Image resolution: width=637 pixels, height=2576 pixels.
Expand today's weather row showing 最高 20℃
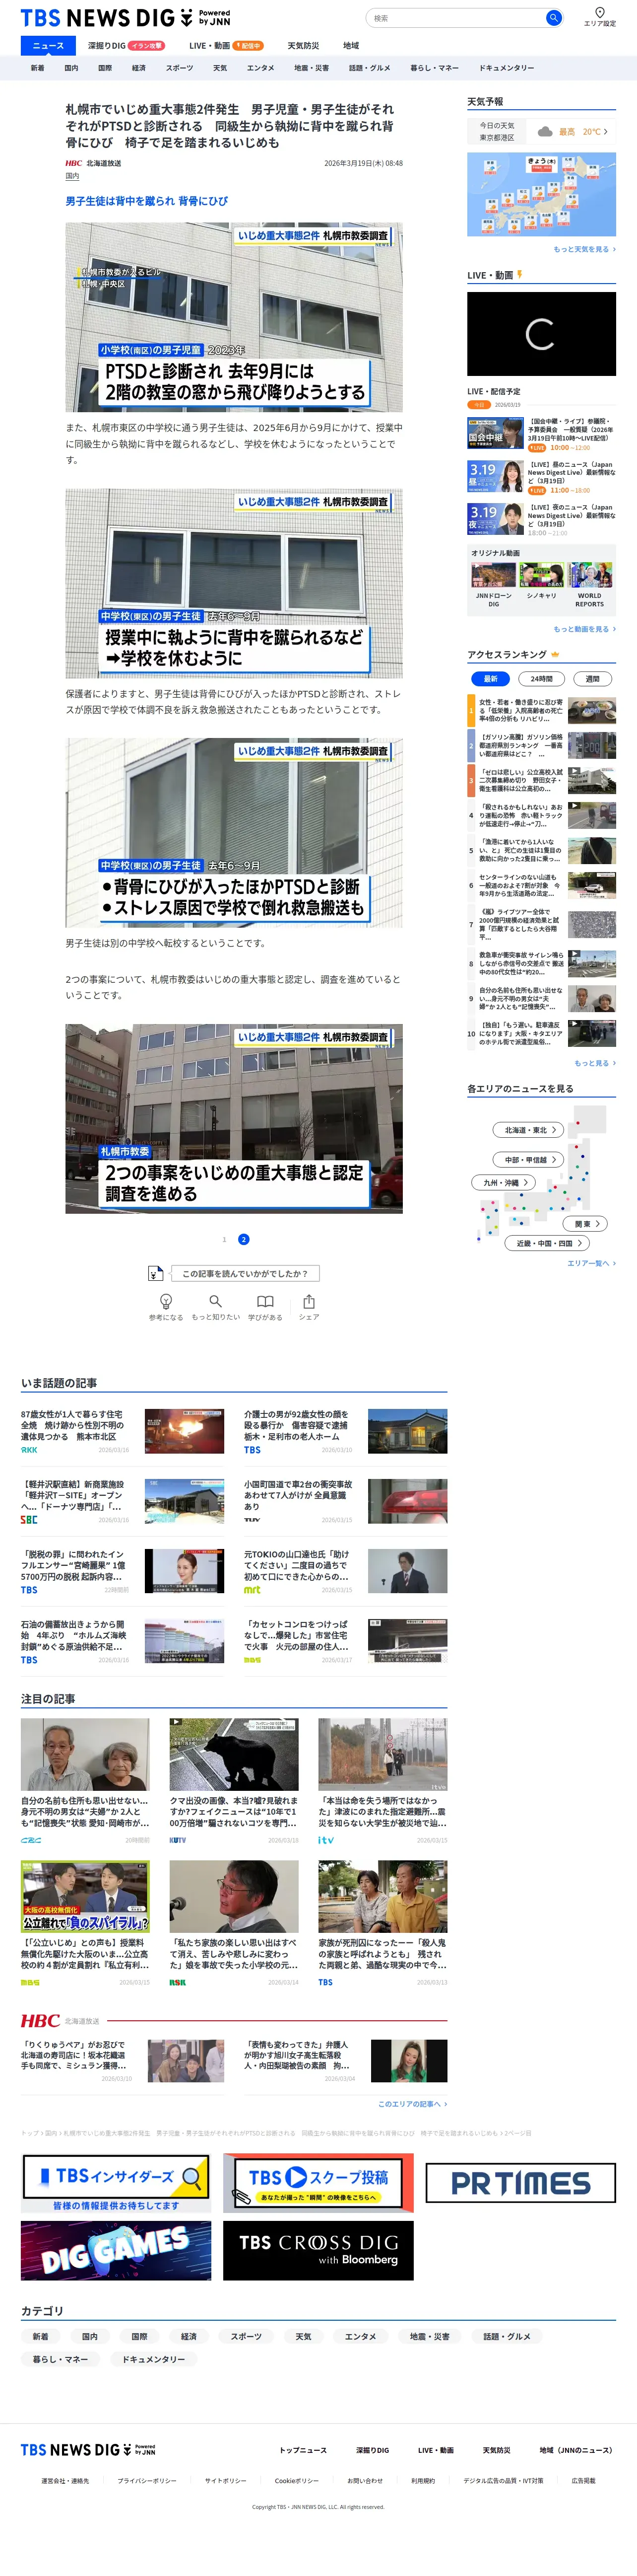(x=541, y=132)
